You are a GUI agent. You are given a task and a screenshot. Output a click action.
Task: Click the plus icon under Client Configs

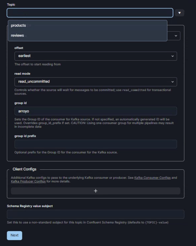[95, 191]
